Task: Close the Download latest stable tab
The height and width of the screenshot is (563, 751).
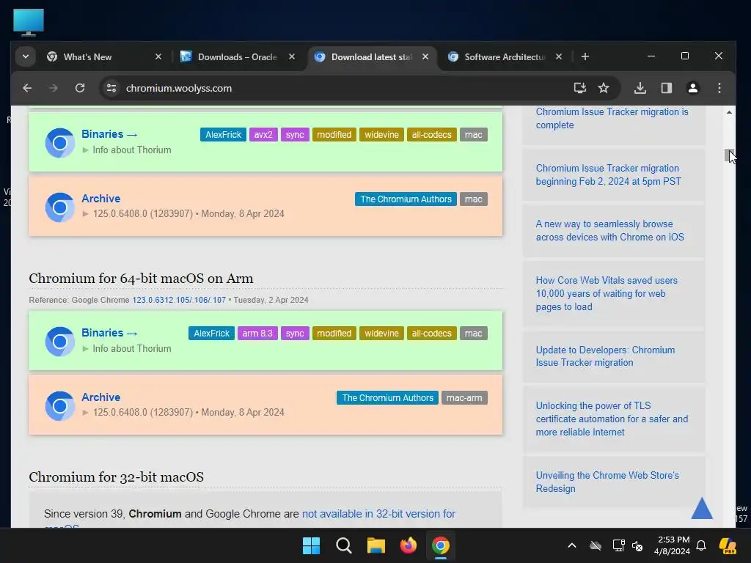Action: coord(425,57)
